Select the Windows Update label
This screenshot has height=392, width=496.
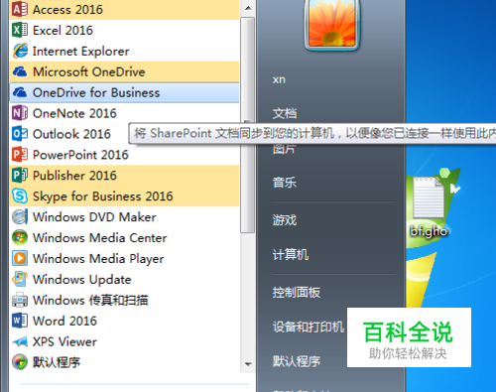[x=82, y=280]
